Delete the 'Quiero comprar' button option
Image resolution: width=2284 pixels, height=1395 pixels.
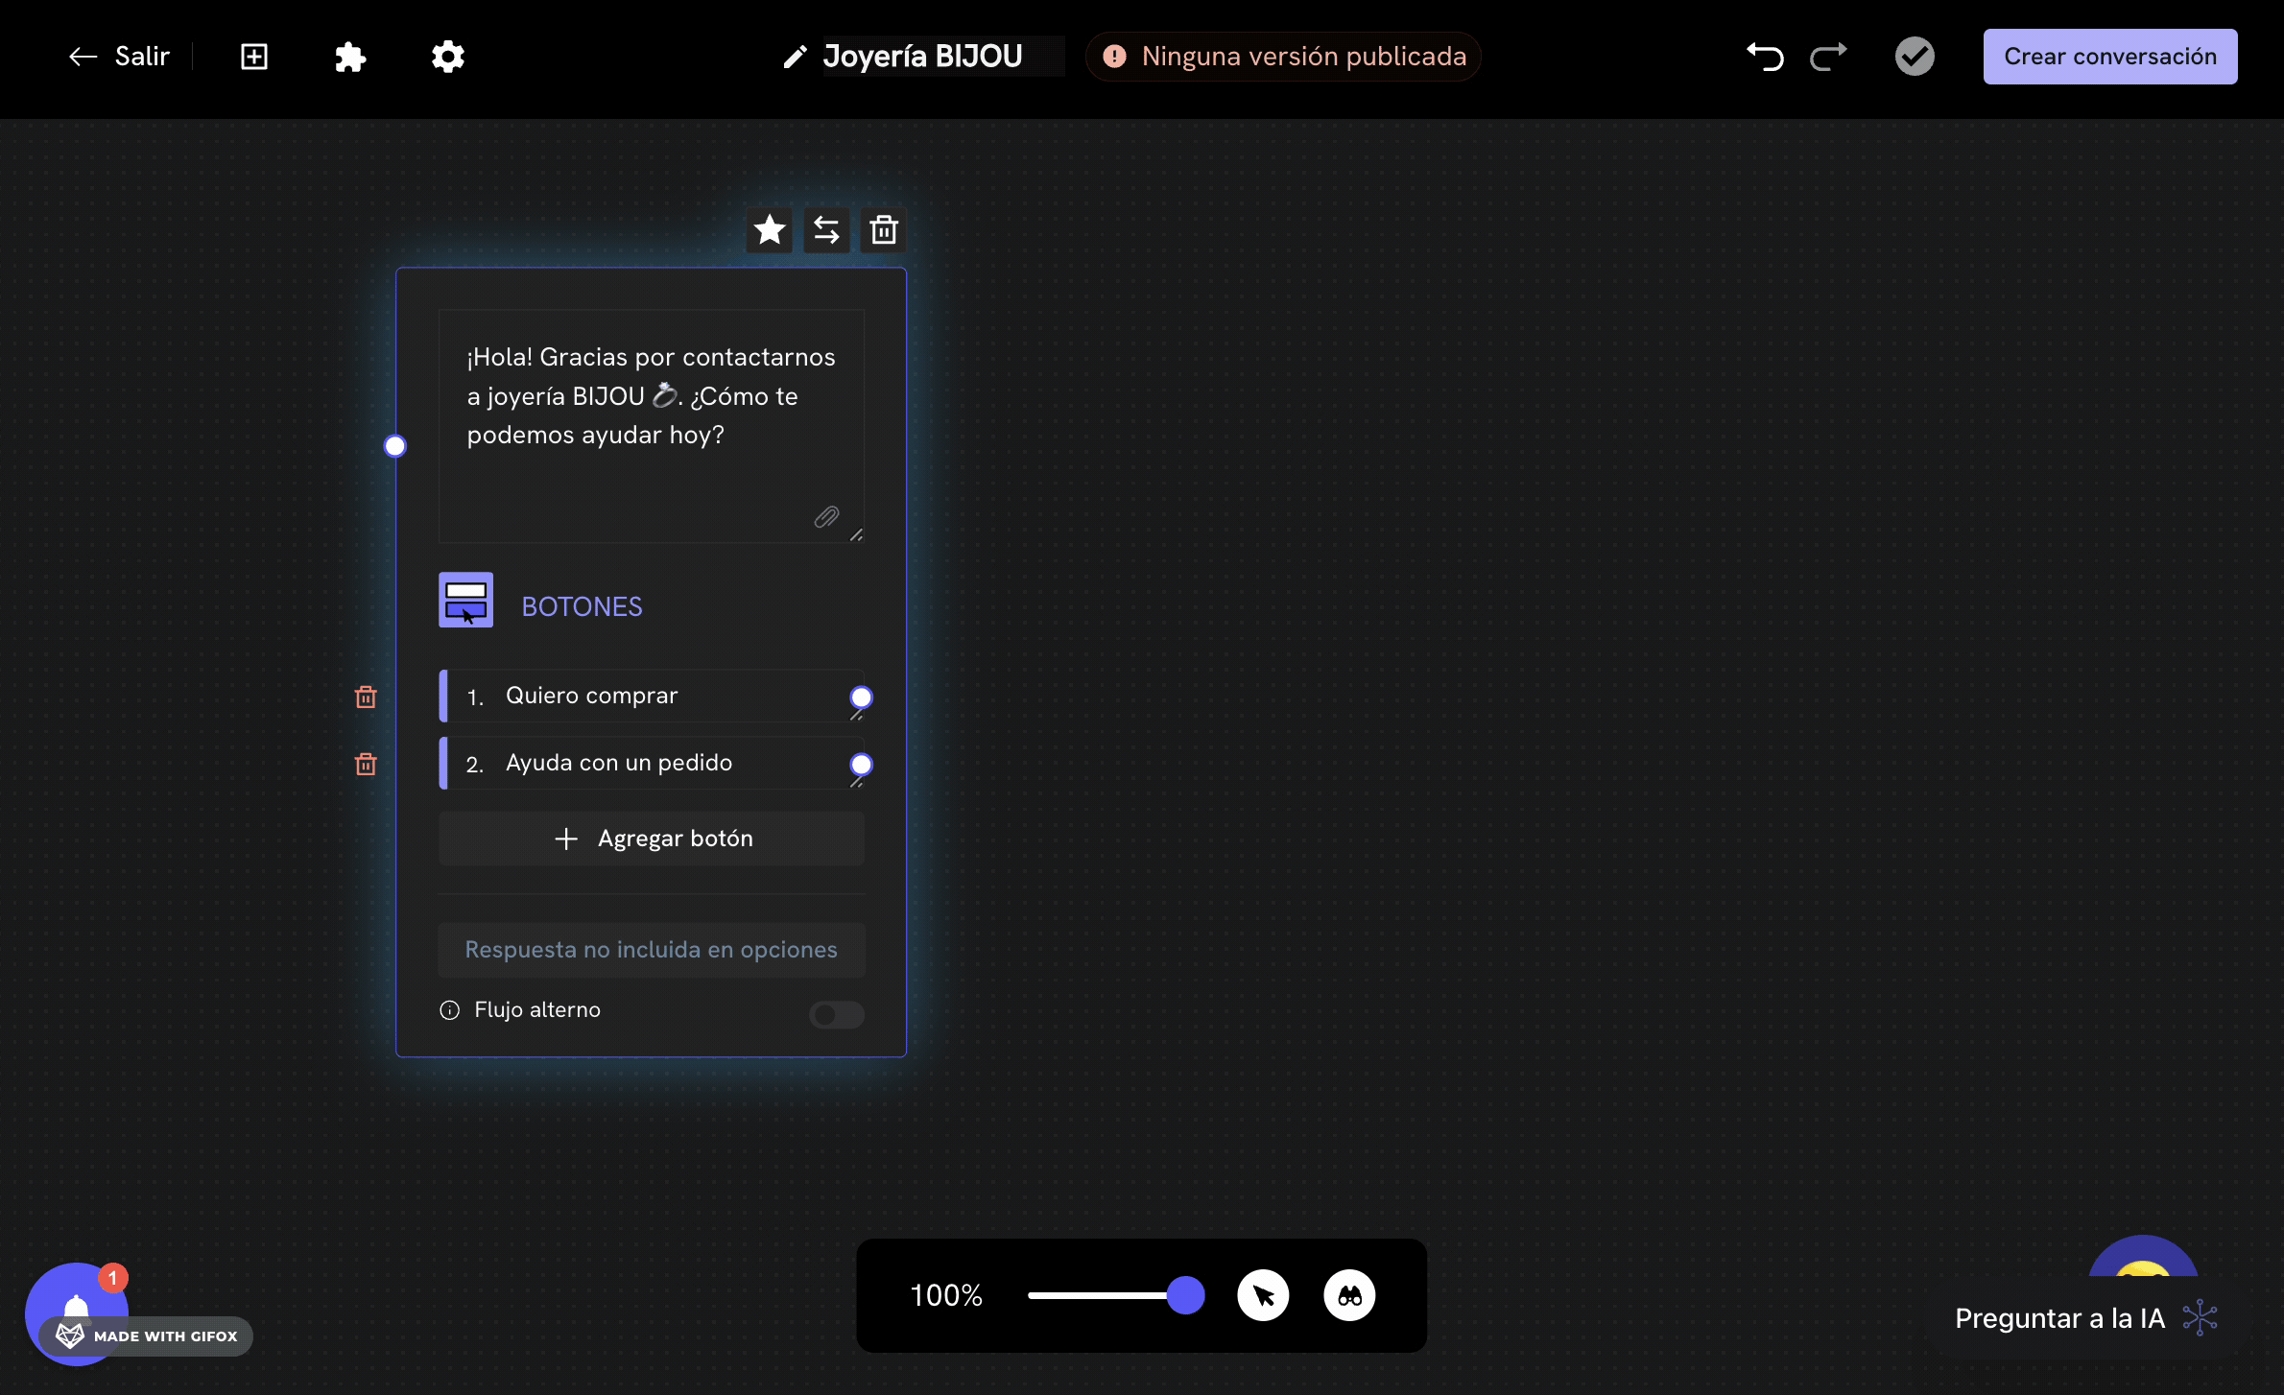366,697
